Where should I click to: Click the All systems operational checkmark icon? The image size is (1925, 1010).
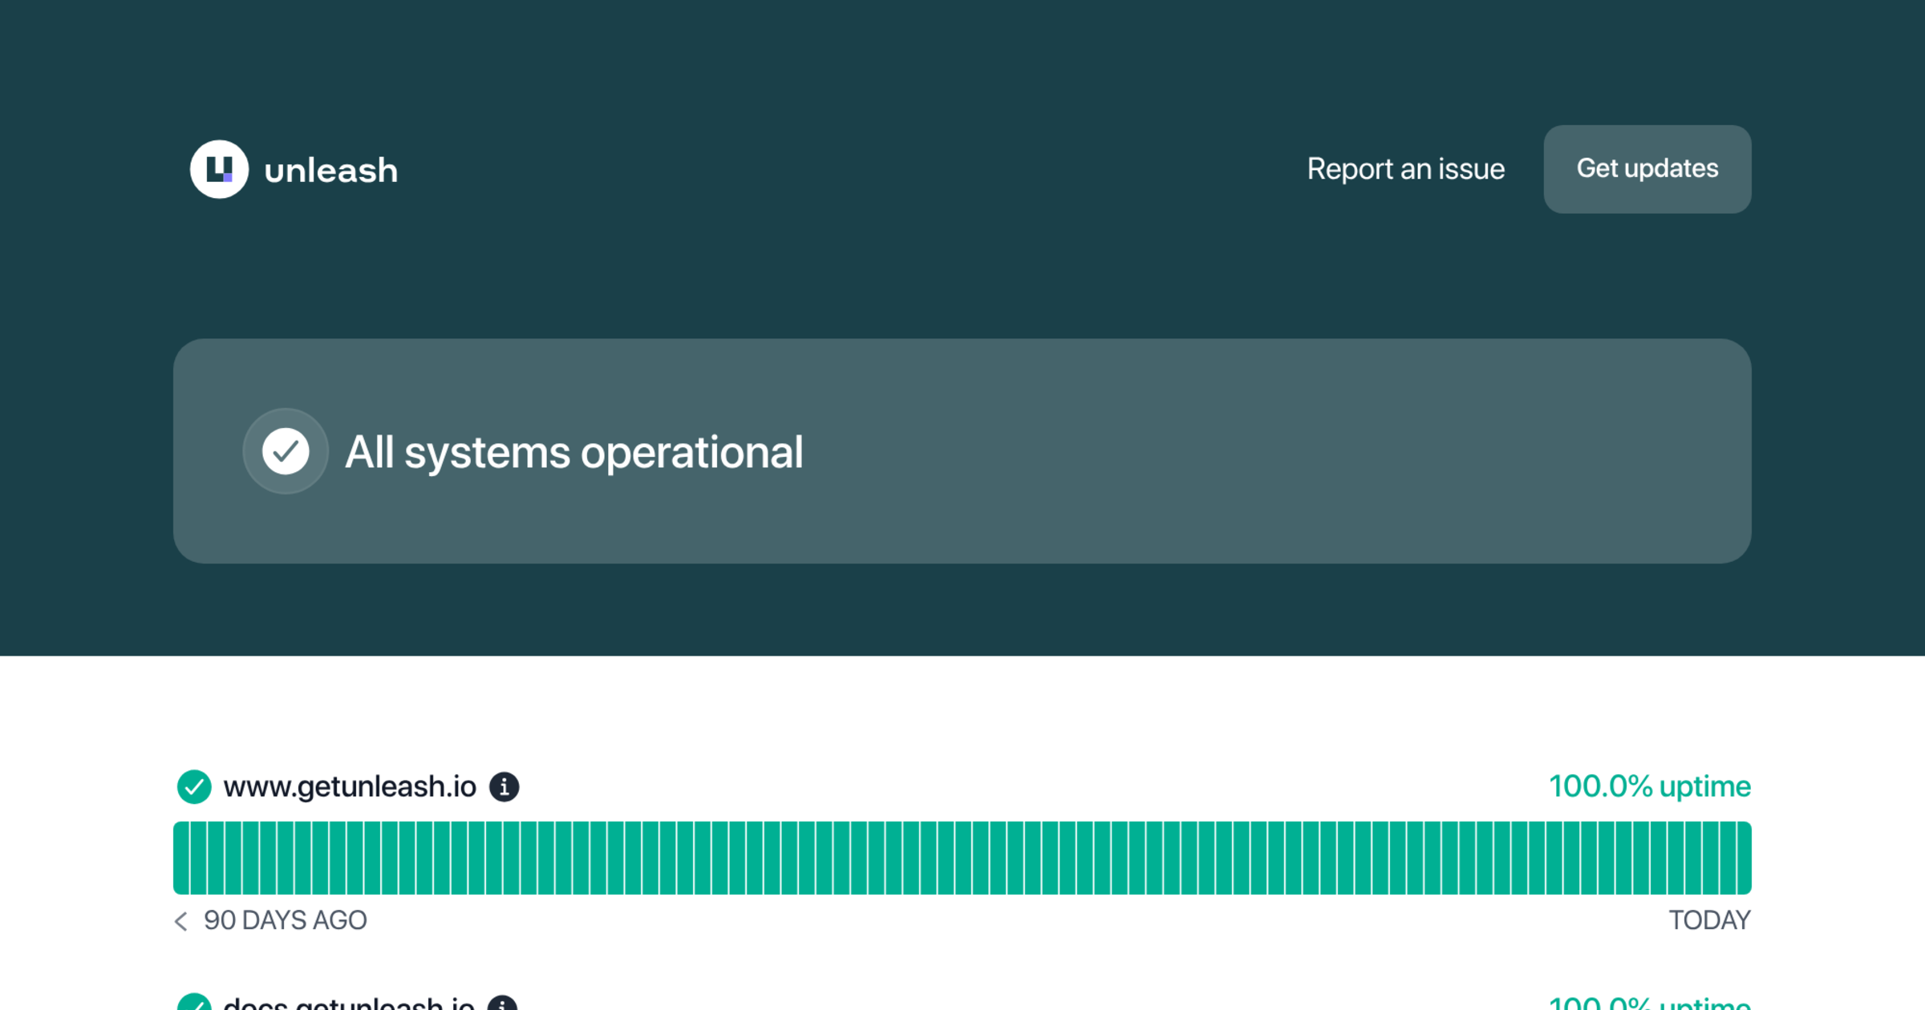tap(286, 451)
